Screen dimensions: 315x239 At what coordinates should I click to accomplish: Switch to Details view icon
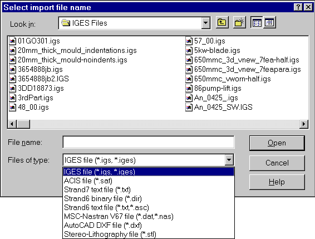(x=269, y=22)
